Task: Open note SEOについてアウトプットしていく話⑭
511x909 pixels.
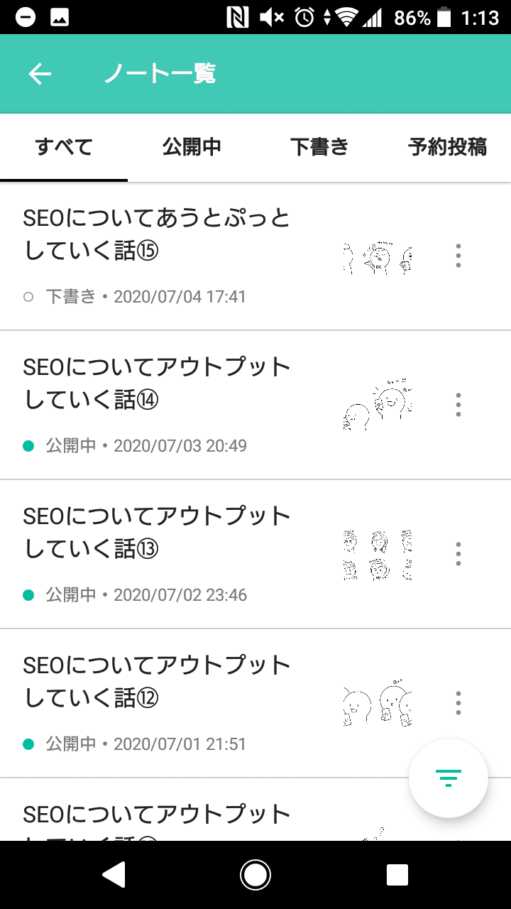Action: click(255, 405)
